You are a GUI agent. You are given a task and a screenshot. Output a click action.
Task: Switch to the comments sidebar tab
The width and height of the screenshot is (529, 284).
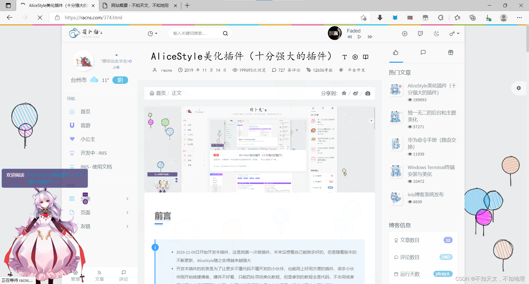pyautogui.click(x=423, y=52)
